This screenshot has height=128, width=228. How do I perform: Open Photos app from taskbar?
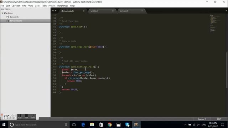pyautogui.click(x=119, y=125)
